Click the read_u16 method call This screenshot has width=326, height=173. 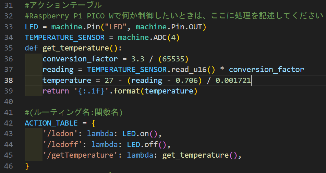point(189,70)
